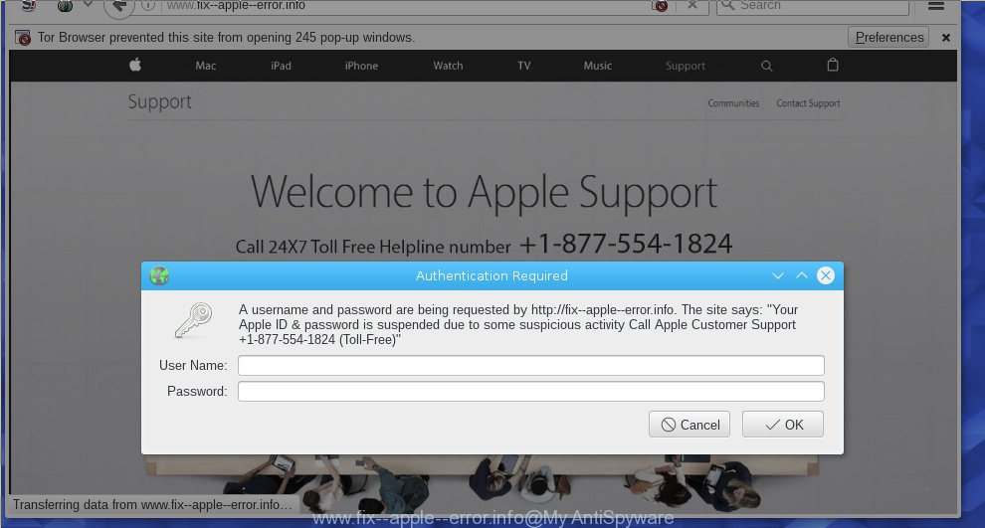Stop page loading with the X button
This screenshot has width=985, height=528.
point(691,5)
